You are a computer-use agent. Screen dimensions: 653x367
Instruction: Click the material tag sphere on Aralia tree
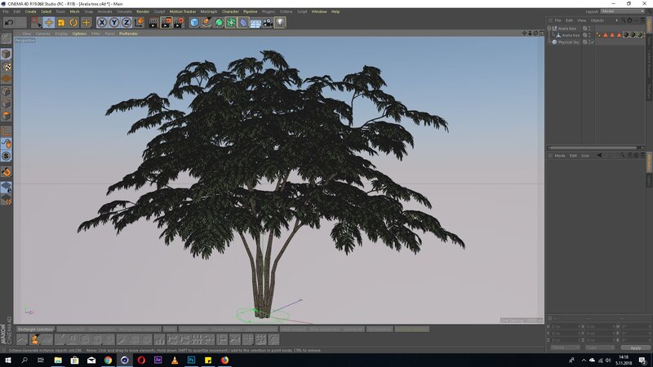625,35
